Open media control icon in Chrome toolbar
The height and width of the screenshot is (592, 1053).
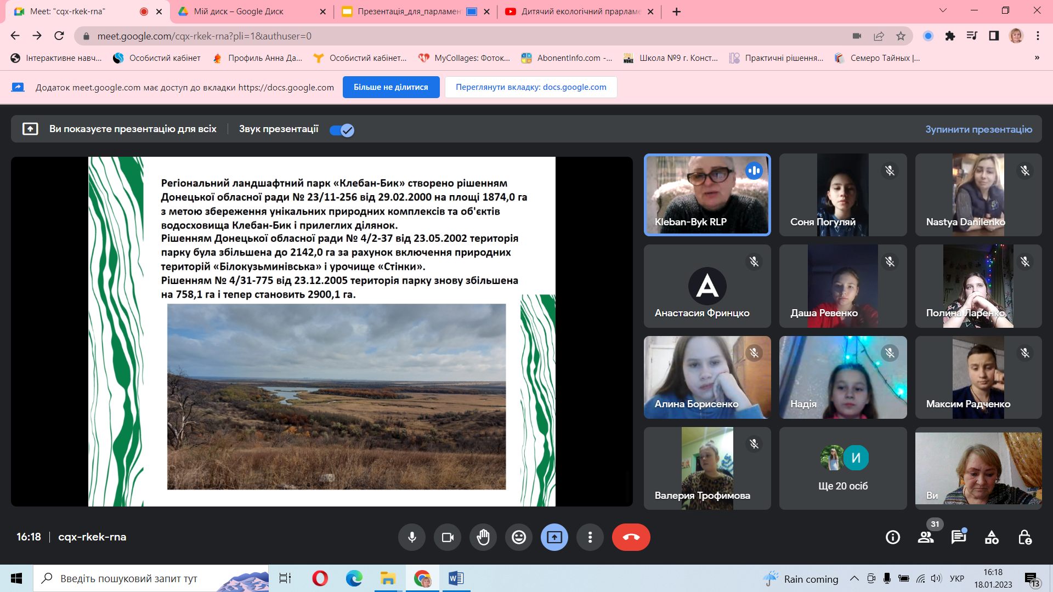point(972,36)
